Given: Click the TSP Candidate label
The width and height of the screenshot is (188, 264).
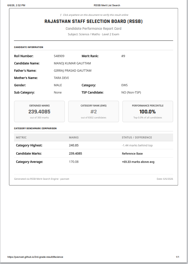Looking at the screenshot, I should [x=92, y=92].
